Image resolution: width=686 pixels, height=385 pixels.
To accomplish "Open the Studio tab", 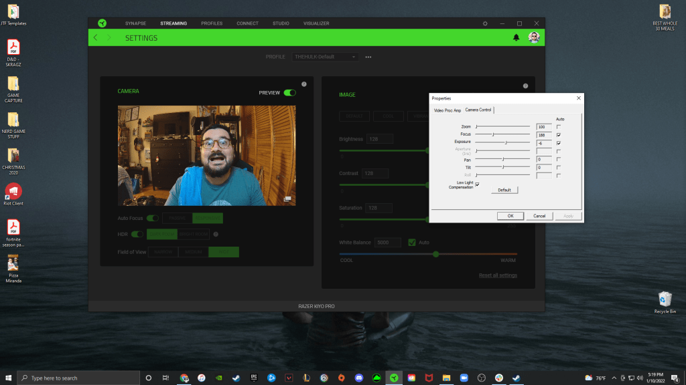I will (281, 23).
